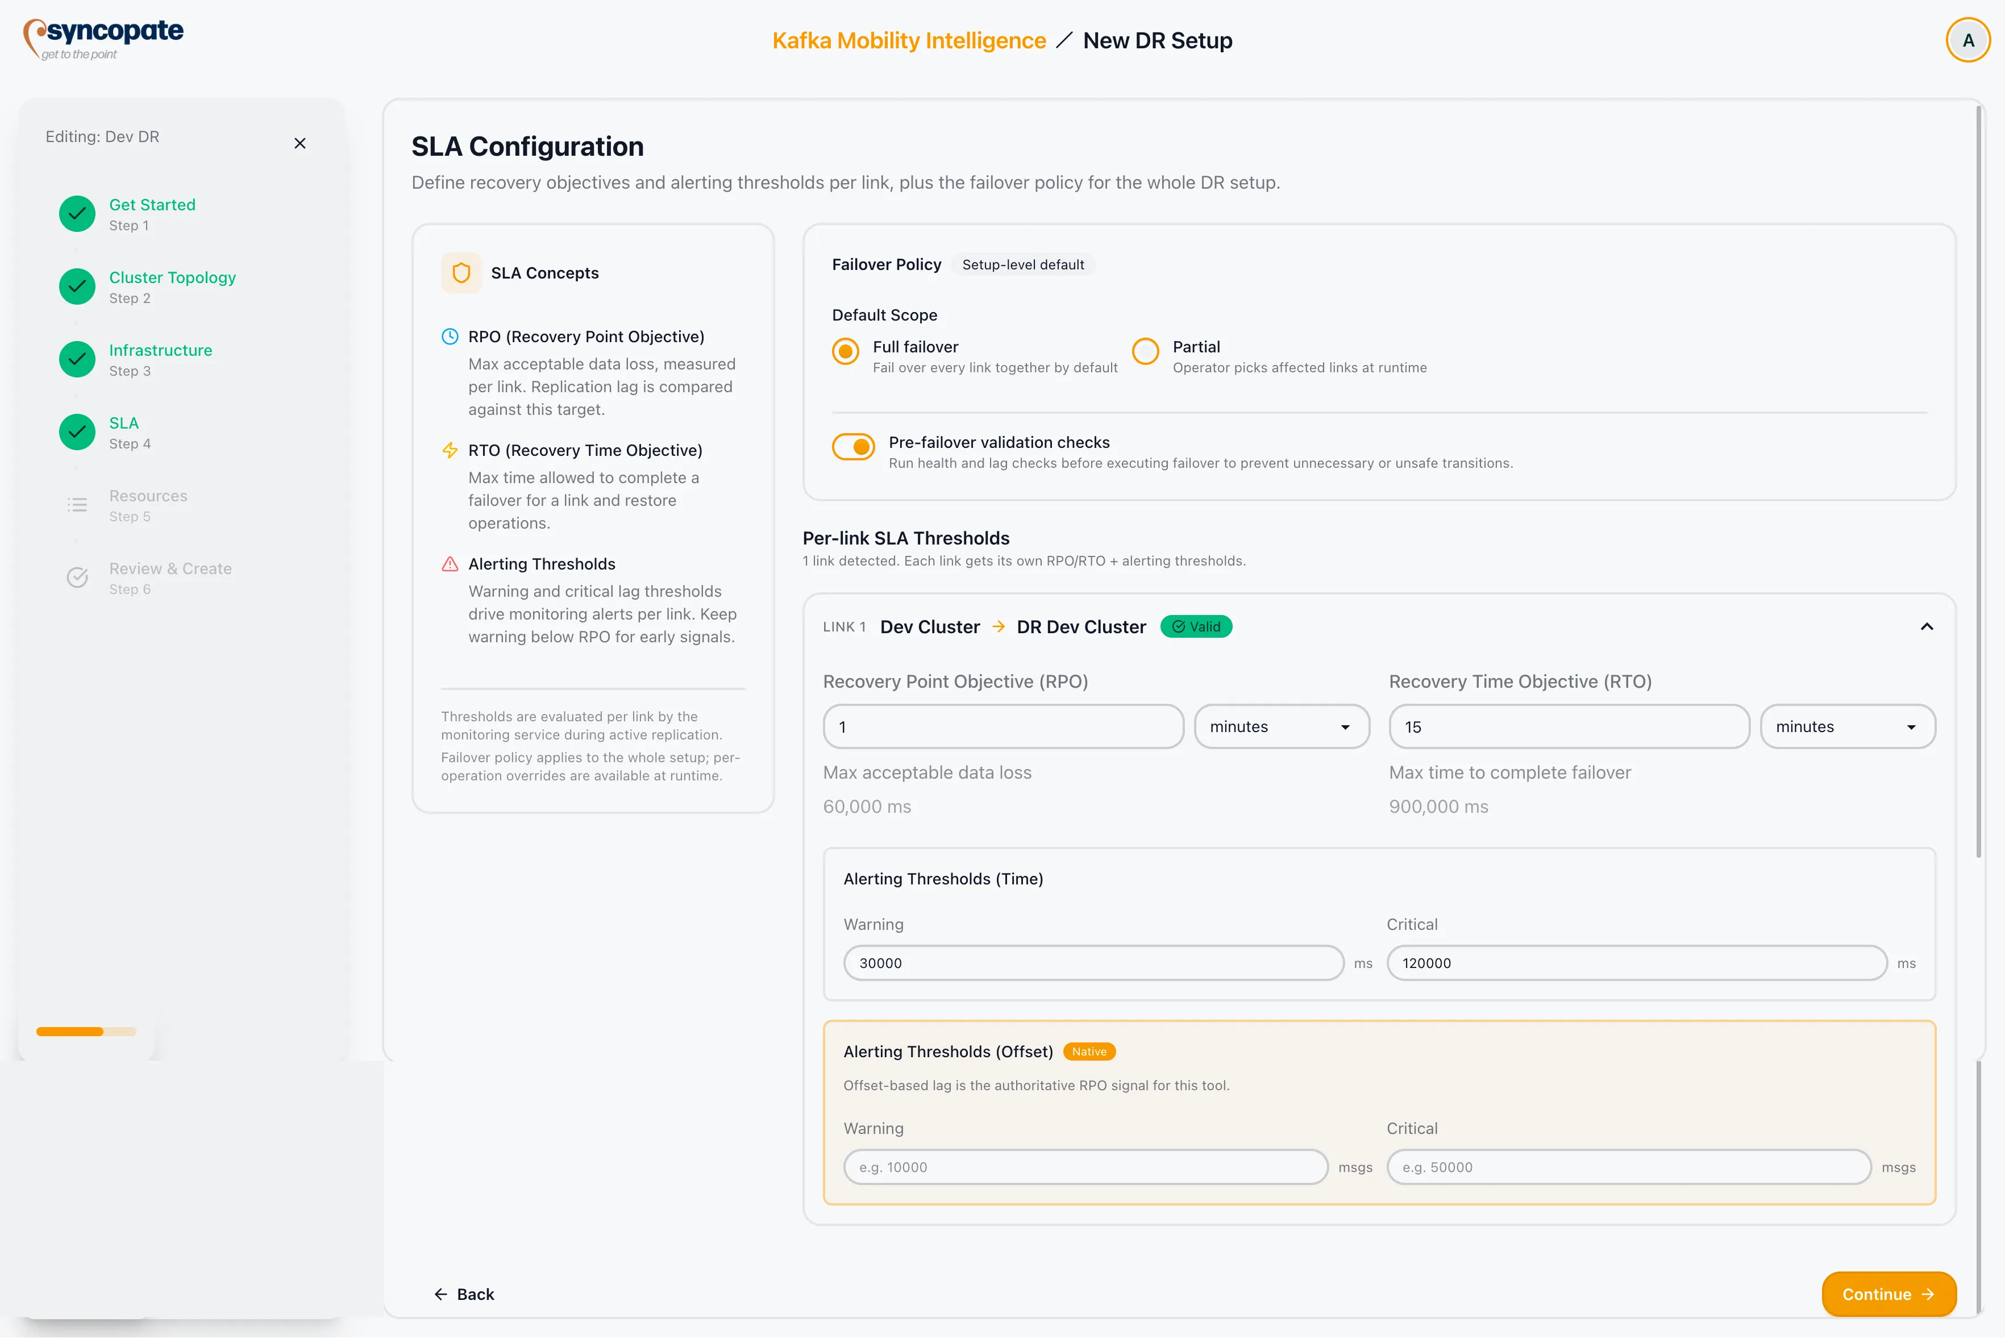Viewport: 2005px width, 1338px height.
Task: Collapse the Link 1 section chevron
Action: [x=1927, y=627]
